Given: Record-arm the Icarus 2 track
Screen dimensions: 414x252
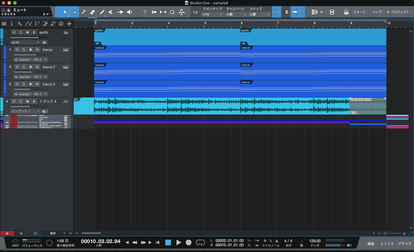Looking at the screenshot, I should (x=31, y=67).
